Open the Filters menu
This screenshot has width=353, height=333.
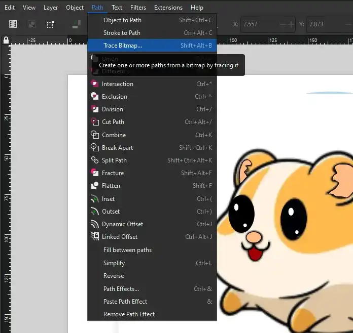point(138,8)
